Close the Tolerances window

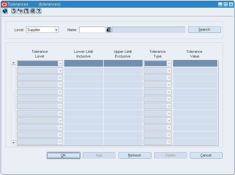pyautogui.click(x=231, y=4)
